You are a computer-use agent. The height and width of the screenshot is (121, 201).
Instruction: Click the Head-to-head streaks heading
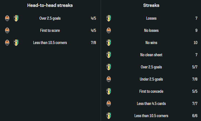pyautogui.click(x=50, y=5)
